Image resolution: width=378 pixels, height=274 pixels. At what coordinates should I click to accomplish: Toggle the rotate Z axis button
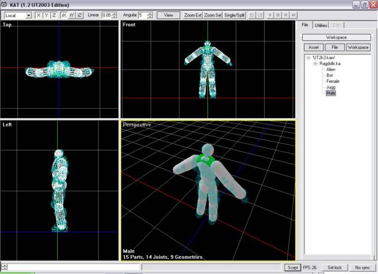pyautogui.click(x=80, y=15)
